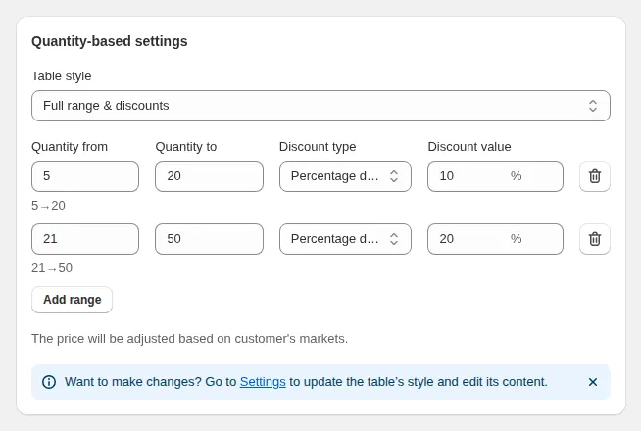The width and height of the screenshot is (641, 431).
Task: Edit the Discount value field showing 20
Action: pos(495,239)
